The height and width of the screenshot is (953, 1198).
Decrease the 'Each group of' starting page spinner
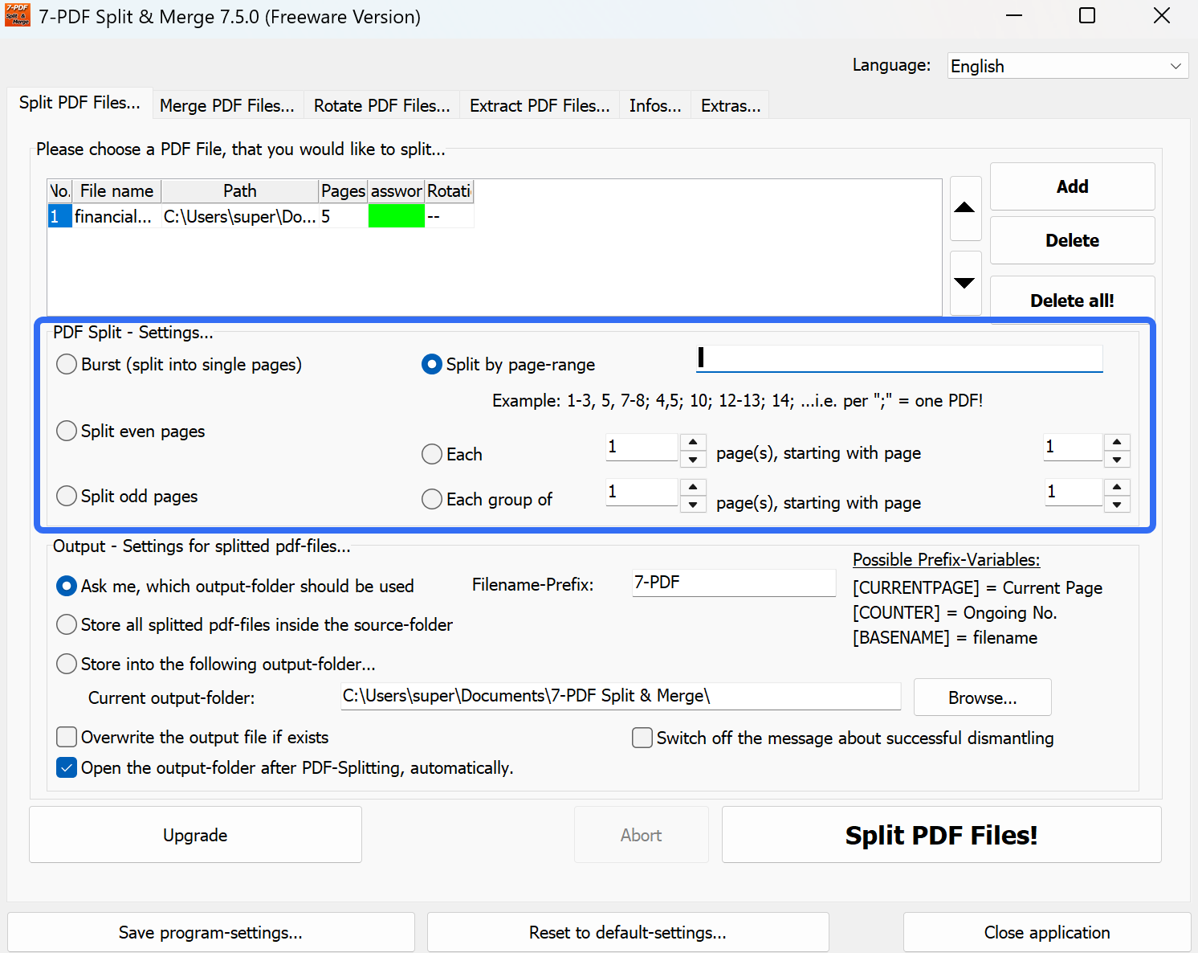point(1117,505)
